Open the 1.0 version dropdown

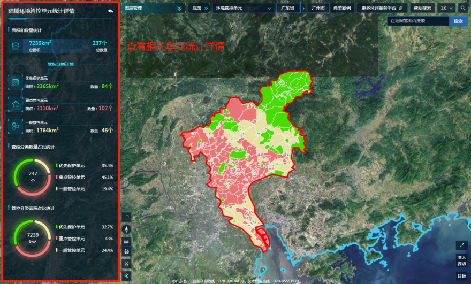click(x=446, y=9)
